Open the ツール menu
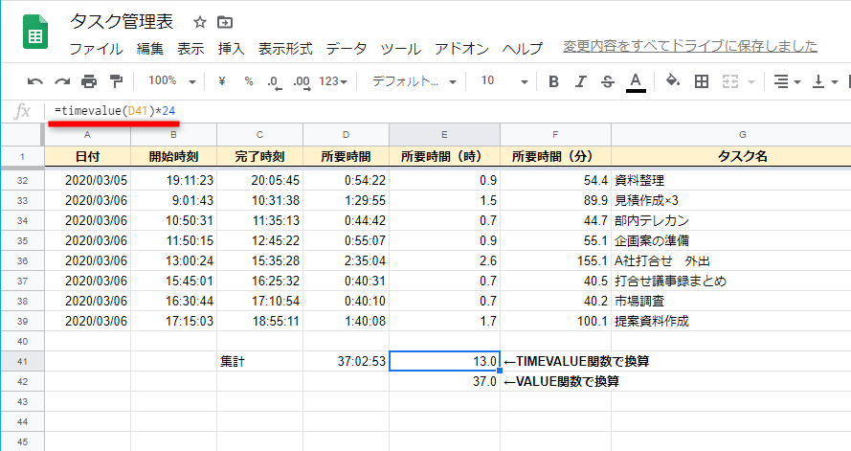 point(400,49)
